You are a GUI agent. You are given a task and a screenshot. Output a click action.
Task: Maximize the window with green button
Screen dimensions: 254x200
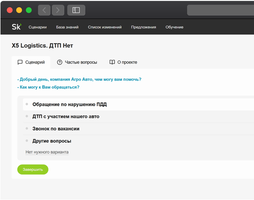coord(29,10)
